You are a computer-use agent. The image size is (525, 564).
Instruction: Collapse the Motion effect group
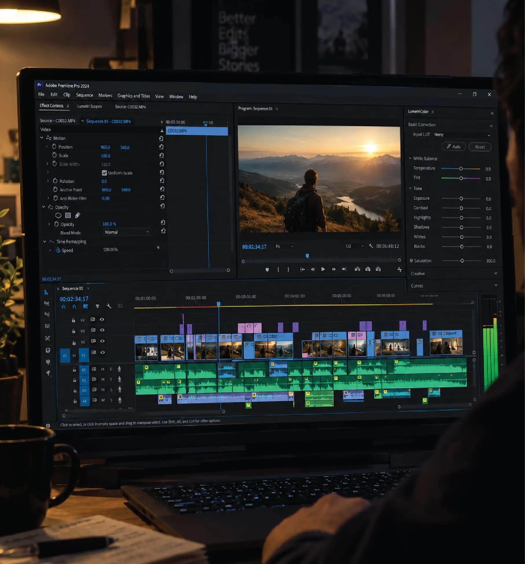pyautogui.click(x=42, y=138)
